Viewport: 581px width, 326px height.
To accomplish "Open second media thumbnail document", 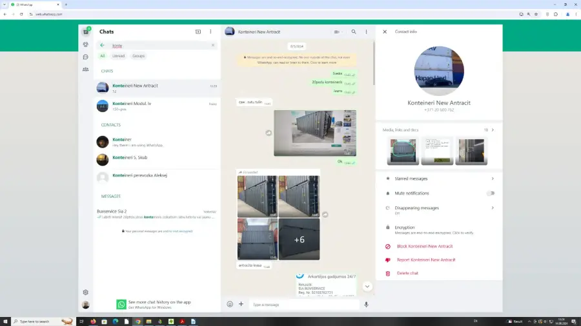I will (x=437, y=151).
